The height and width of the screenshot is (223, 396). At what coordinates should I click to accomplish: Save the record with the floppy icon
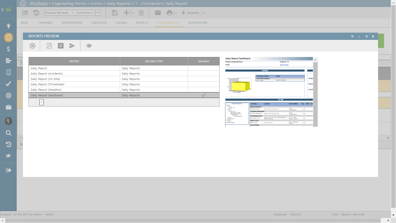point(114,13)
